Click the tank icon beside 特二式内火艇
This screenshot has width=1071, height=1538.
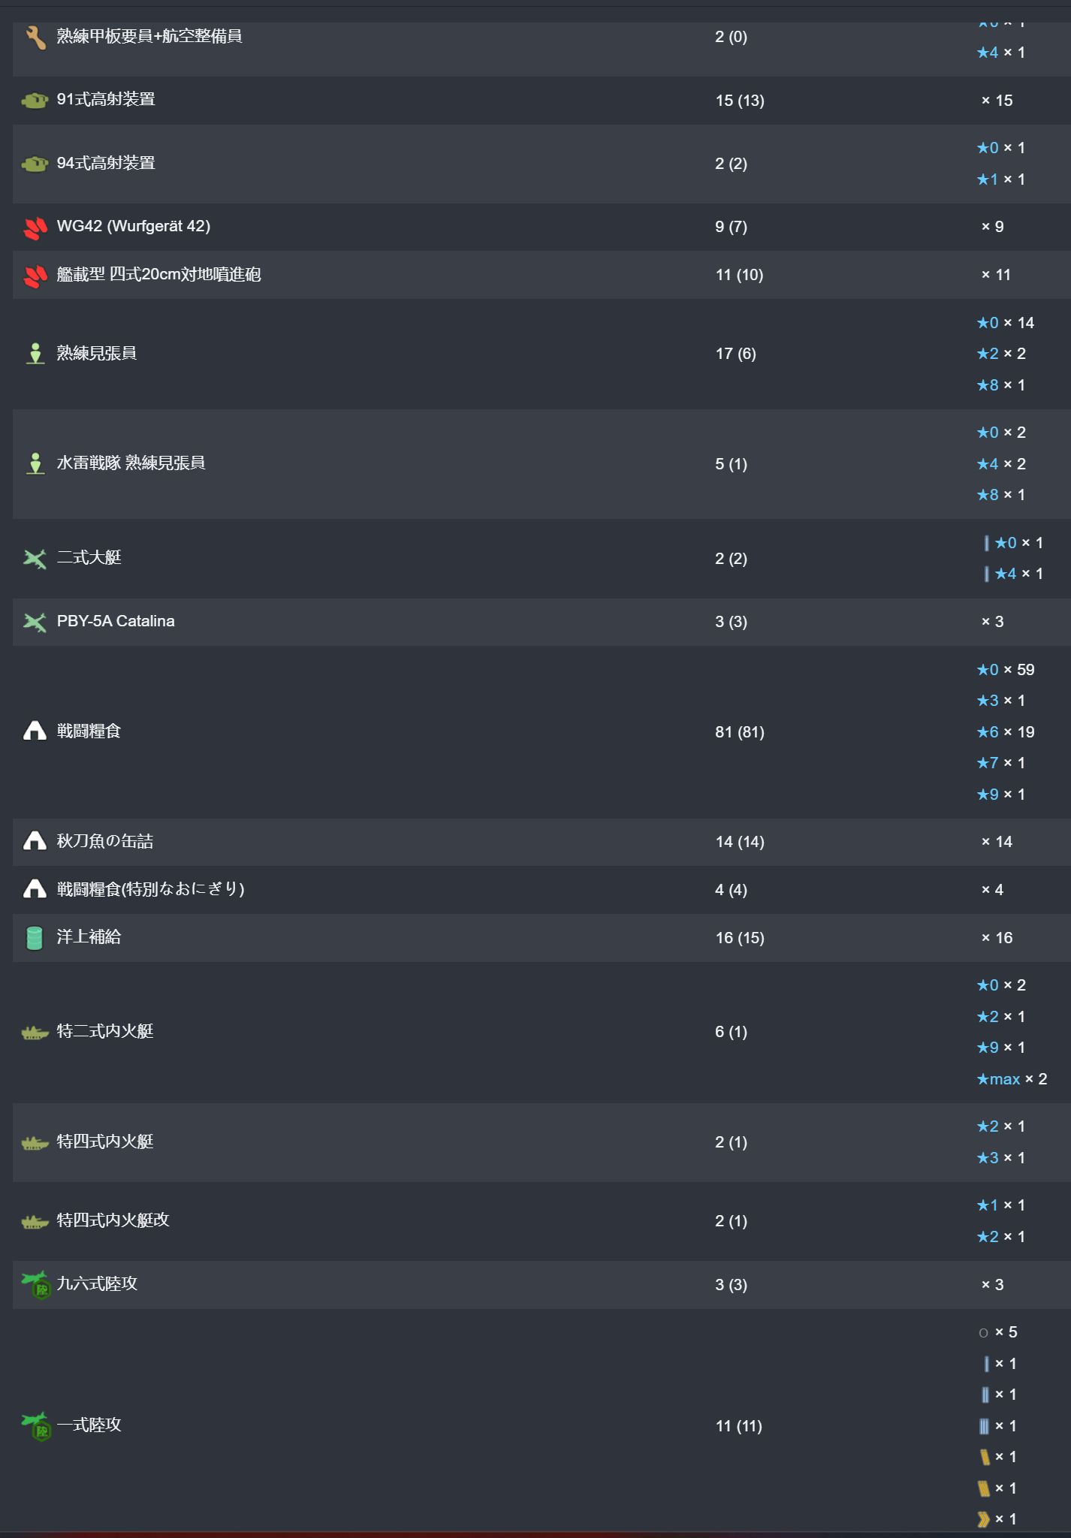tap(35, 1033)
